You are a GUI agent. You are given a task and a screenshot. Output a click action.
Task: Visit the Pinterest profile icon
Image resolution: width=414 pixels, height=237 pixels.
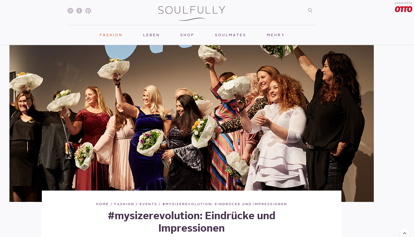click(88, 11)
